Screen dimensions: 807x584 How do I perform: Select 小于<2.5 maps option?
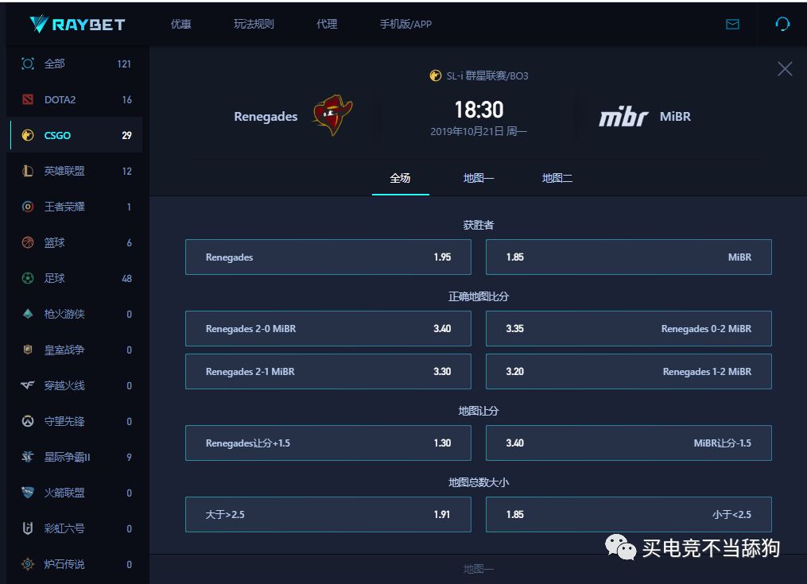(x=628, y=514)
